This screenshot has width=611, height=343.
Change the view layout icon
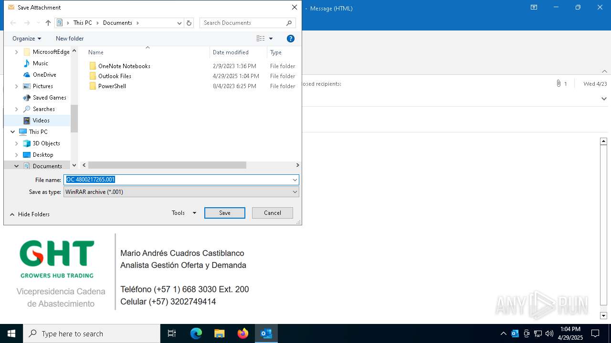pos(261,39)
